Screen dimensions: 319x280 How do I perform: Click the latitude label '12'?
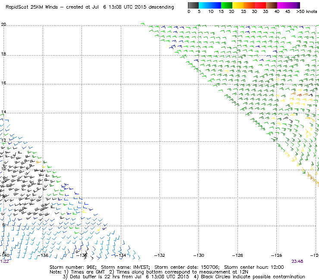pos(4,140)
